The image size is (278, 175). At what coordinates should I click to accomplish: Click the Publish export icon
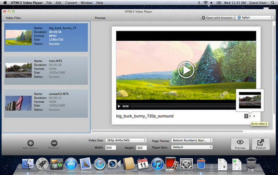point(261,144)
